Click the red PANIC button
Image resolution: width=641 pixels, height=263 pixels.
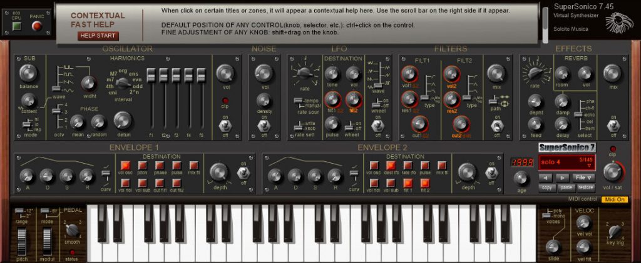point(37,26)
